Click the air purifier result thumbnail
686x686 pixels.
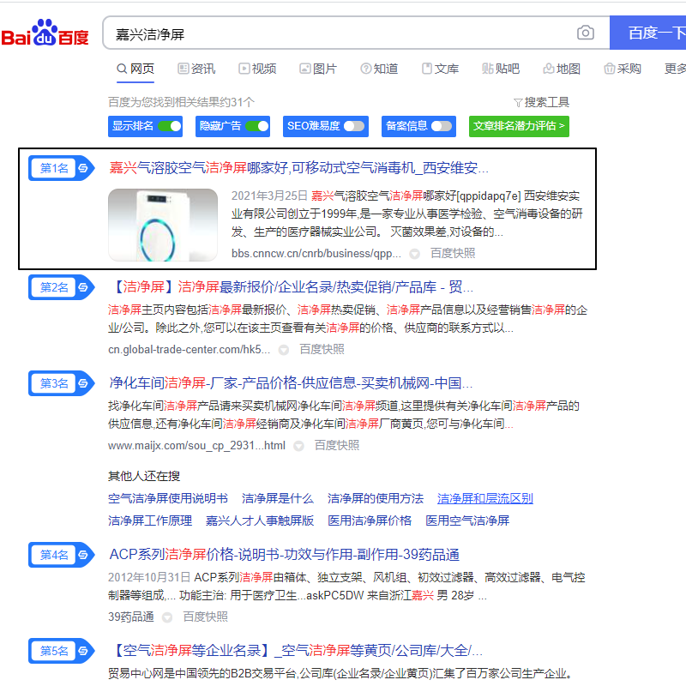pyautogui.click(x=163, y=225)
